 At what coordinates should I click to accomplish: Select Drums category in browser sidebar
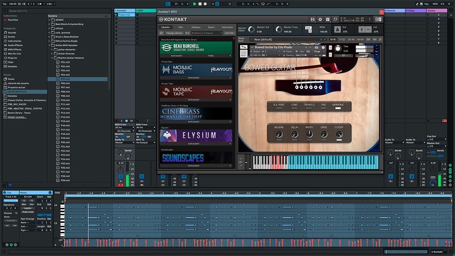12,37
